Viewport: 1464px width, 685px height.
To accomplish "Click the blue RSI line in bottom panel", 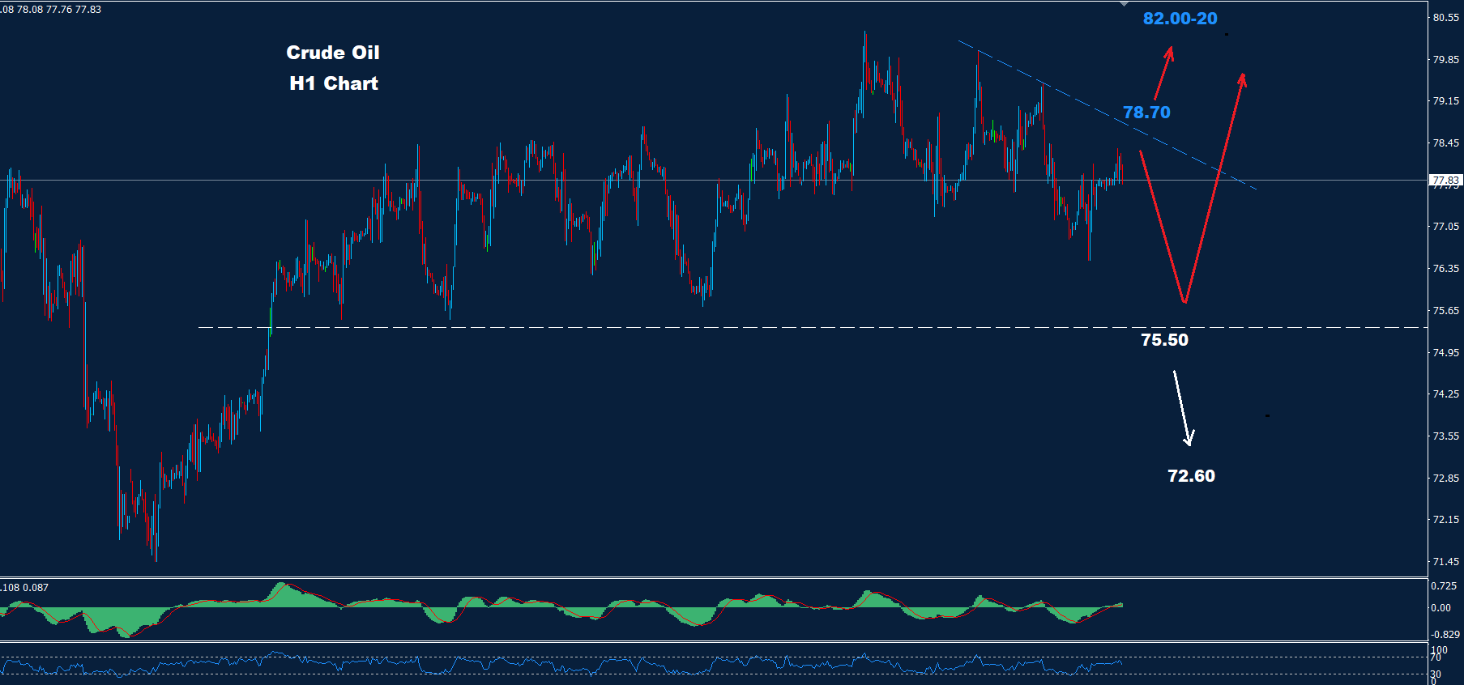I will click(567, 666).
